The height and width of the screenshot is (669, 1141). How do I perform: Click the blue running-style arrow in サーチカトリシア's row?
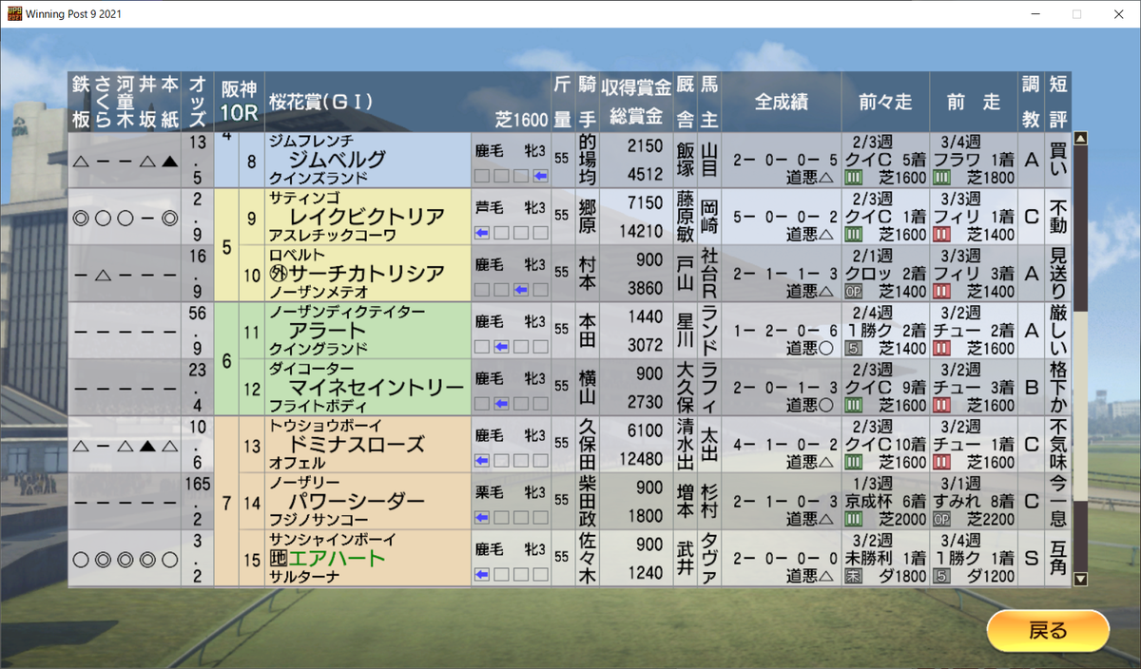click(x=521, y=290)
